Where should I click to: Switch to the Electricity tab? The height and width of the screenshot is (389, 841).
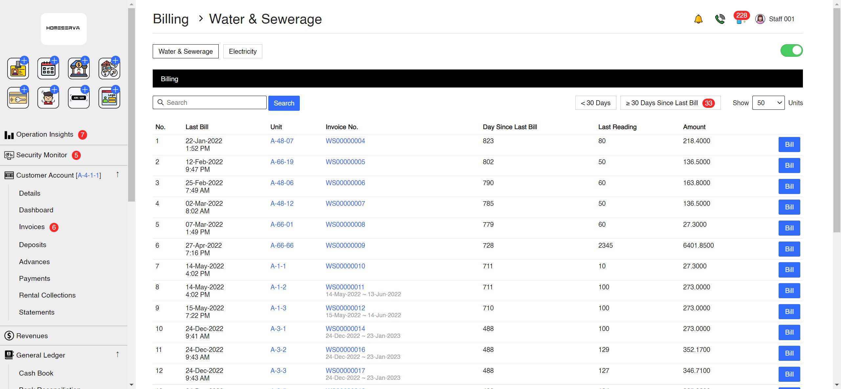coord(243,51)
